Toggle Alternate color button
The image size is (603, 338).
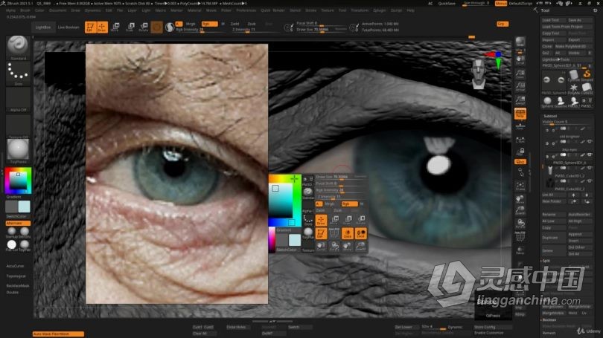pyautogui.click(x=18, y=223)
